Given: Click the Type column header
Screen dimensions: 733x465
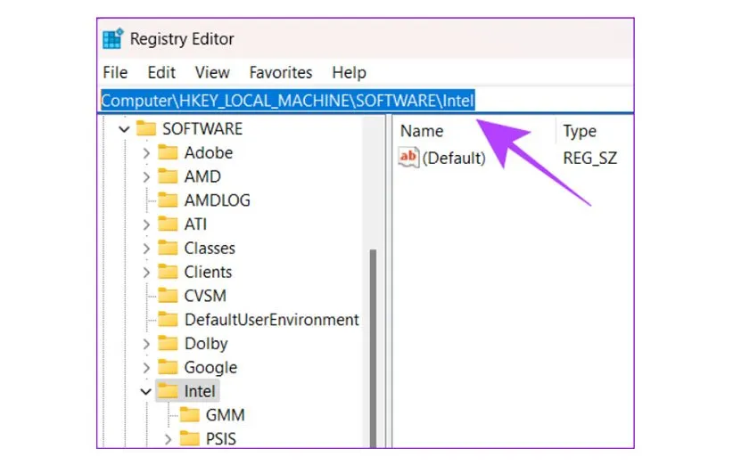Looking at the screenshot, I should pyautogui.click(x=580, y=131).
